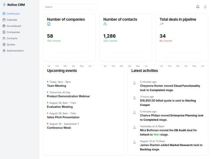
Task: Click the Number of contacts heading
Action: coord(120,19)
